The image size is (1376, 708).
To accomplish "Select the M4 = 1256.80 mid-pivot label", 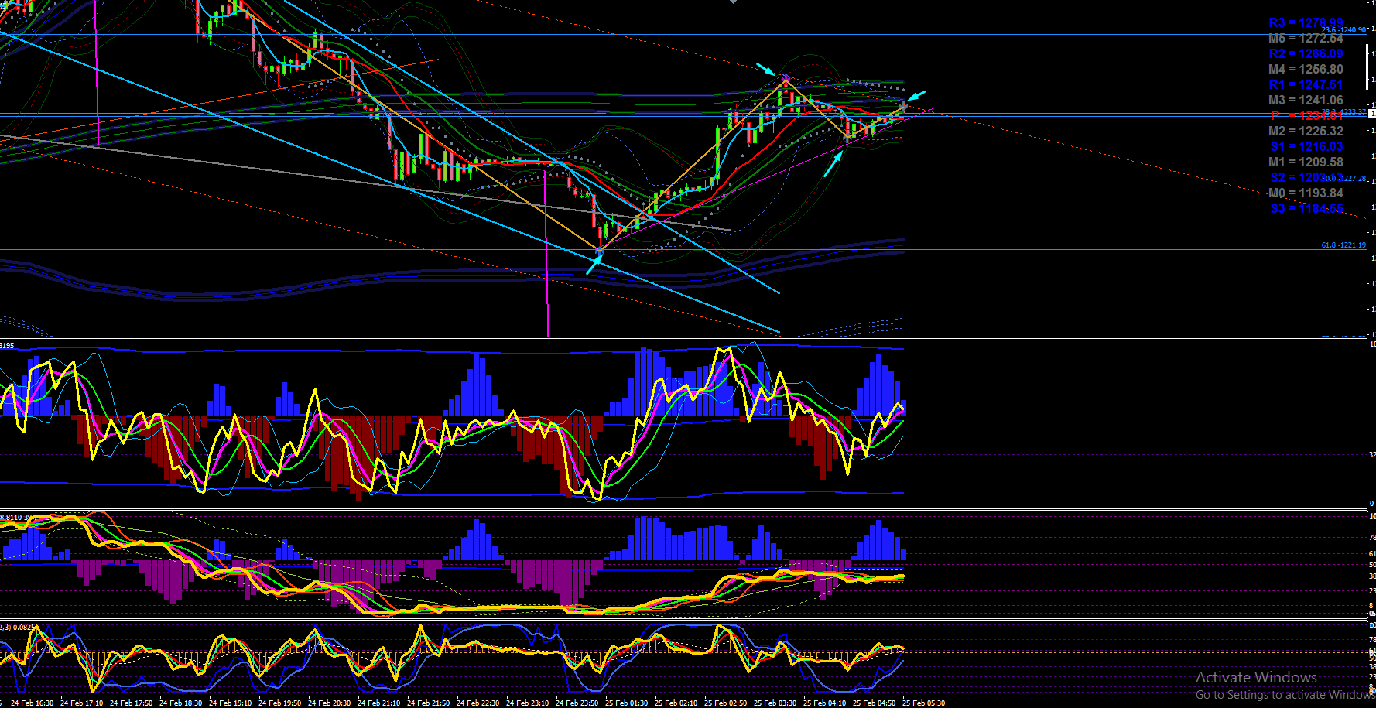I will coord(1306,70).
